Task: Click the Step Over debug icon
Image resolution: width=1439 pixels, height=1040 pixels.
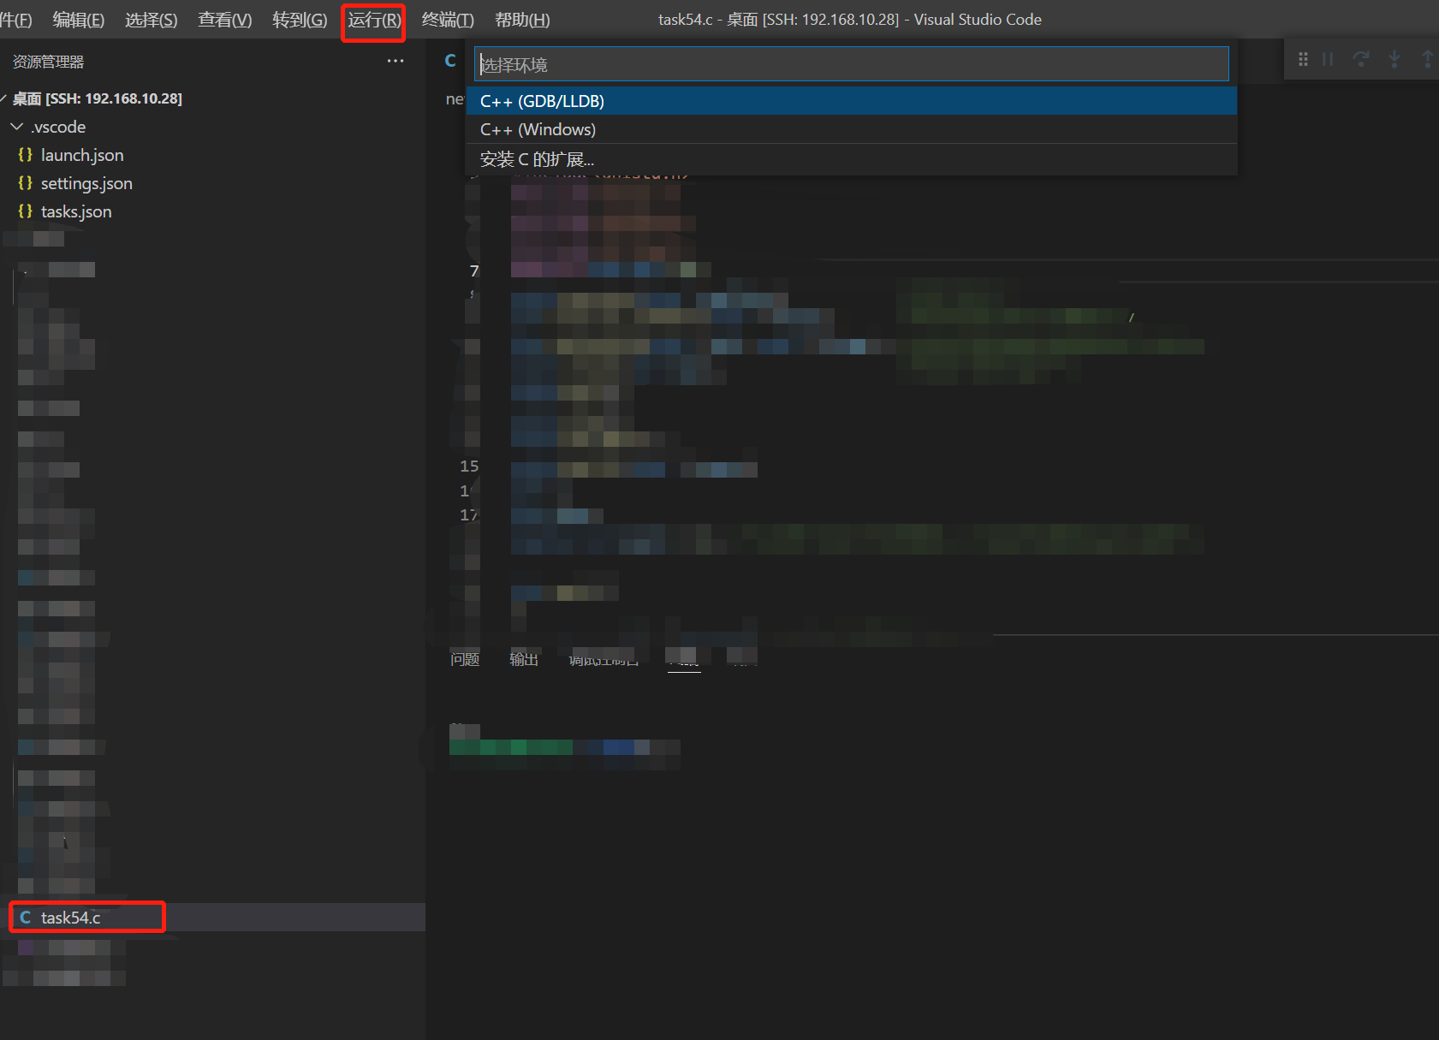Action: click(1361, 59)
